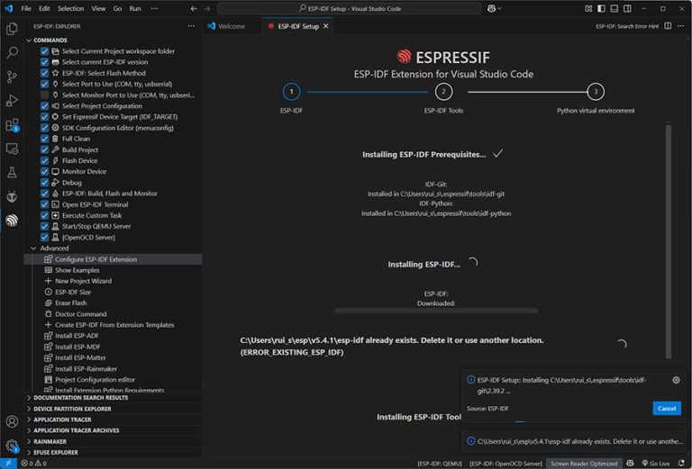
Task: Click the notification gear settings icon
Action: [x=676, y=380]
